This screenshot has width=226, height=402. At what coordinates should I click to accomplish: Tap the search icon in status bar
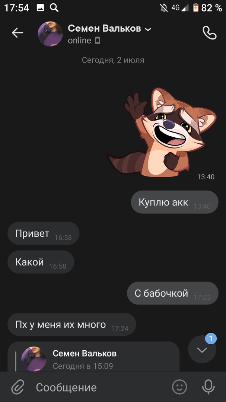[x=54, y=8]
